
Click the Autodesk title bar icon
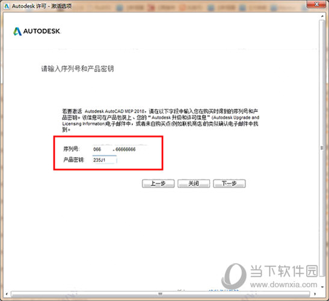[7, 6]
